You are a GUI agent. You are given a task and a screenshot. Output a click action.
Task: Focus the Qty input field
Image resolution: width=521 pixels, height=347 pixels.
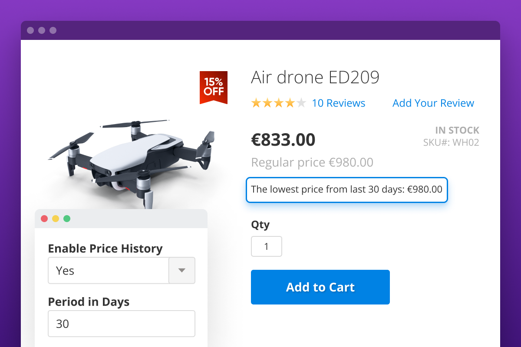(x=267, y=246)
